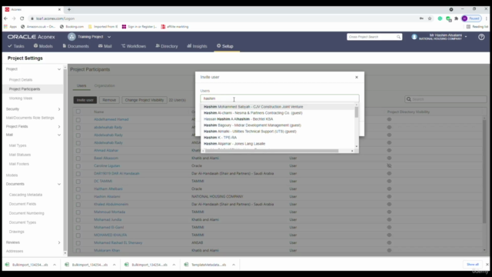
Task: Open the Sign in or Register bookmark
Action: click(x=139, y=27)
